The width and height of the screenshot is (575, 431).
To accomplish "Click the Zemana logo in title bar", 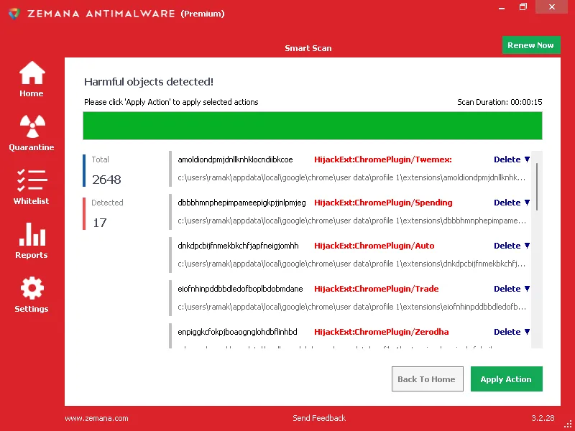I will pos(14,14).
